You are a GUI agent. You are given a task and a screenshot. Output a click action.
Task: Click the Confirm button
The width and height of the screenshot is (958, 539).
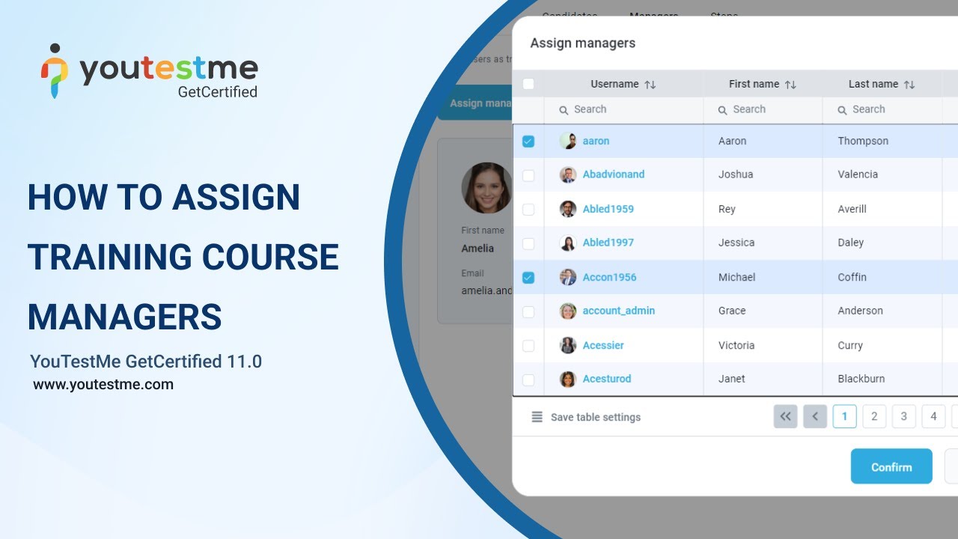point(891,466)
